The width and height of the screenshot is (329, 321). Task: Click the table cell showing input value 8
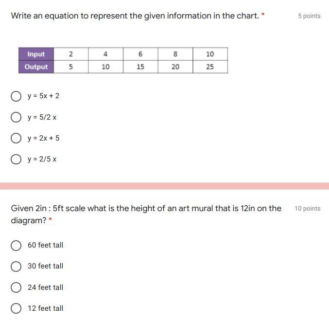pos(175,54)
